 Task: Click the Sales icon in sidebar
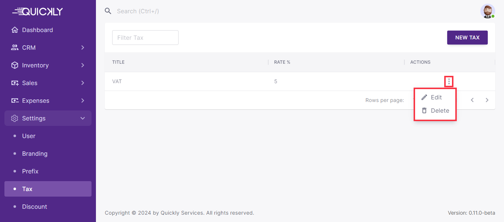15,83
